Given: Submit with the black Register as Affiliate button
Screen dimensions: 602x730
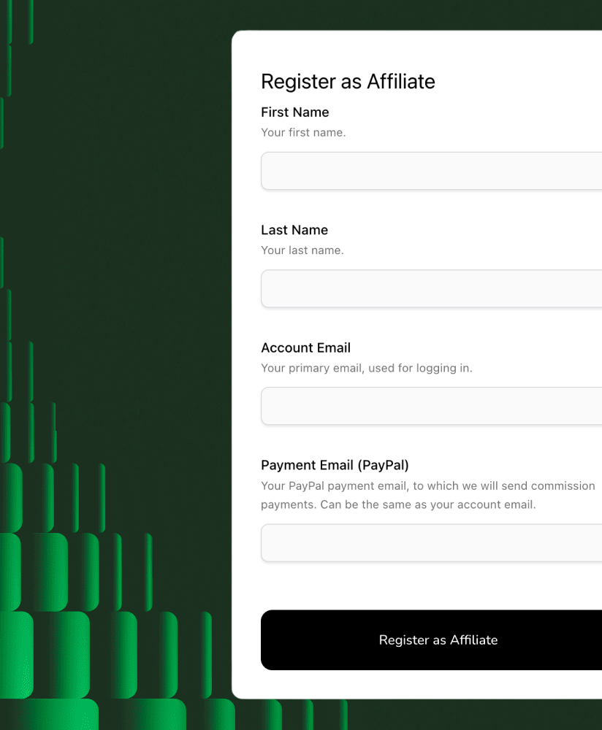Looking at the screenshot, I should point(432,640).
